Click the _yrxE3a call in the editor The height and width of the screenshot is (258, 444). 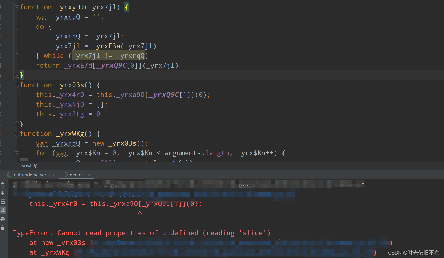tap(106, 46)
